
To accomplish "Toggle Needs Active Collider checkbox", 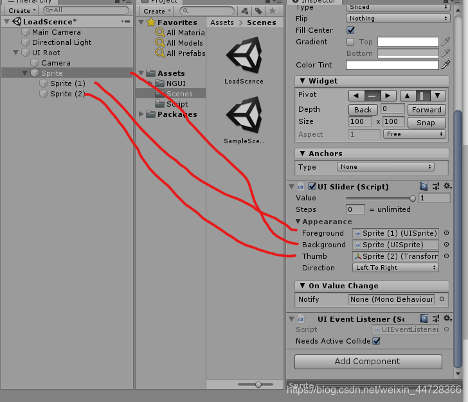I will click(x=376, y=341).
